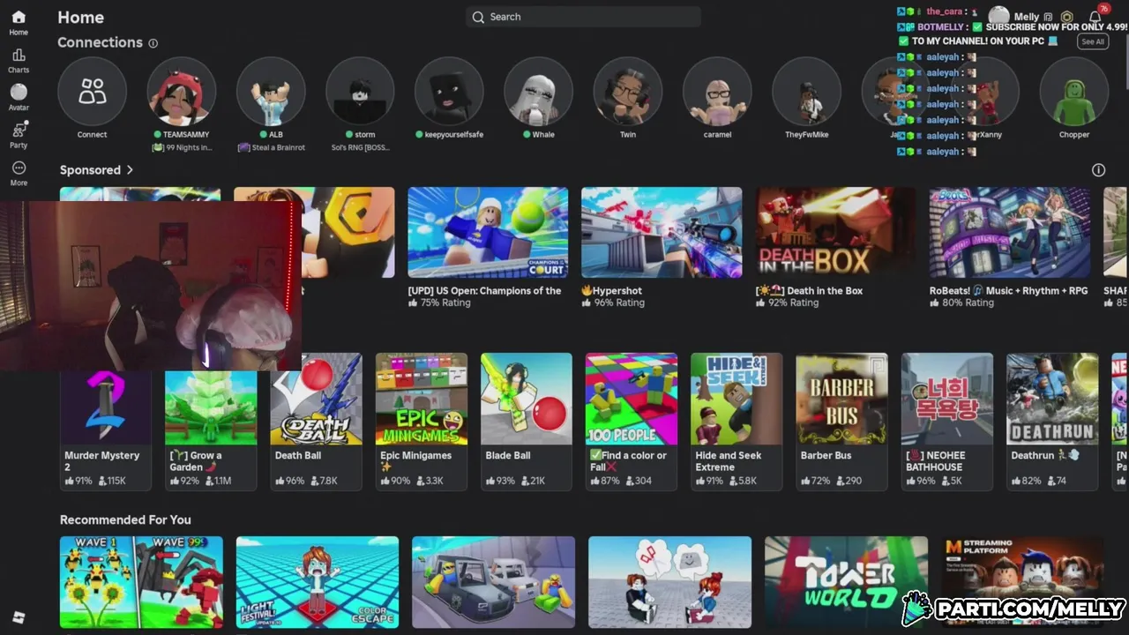Open the Color Escape recommended game
The image size is (1129, 635).
click(318, 582)
